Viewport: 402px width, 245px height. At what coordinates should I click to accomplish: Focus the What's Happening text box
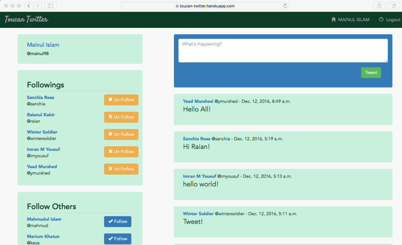[x=283, y=50]
